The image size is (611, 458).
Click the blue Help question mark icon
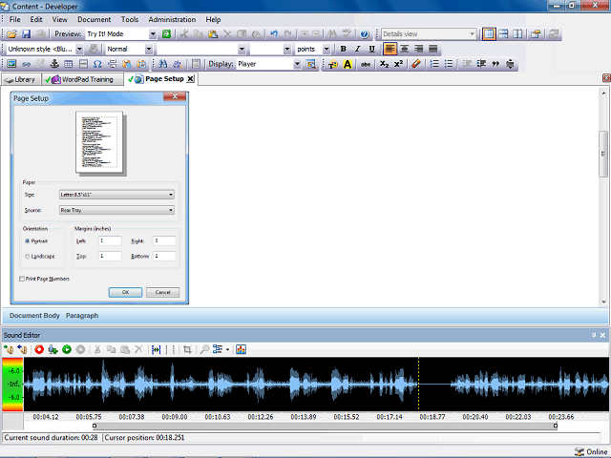(x=365, y=34)
